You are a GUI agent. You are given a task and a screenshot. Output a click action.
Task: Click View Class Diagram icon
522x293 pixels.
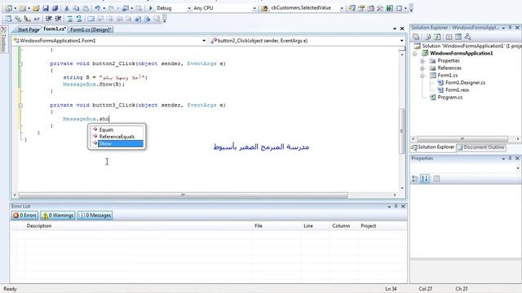[x=467, y=37]
